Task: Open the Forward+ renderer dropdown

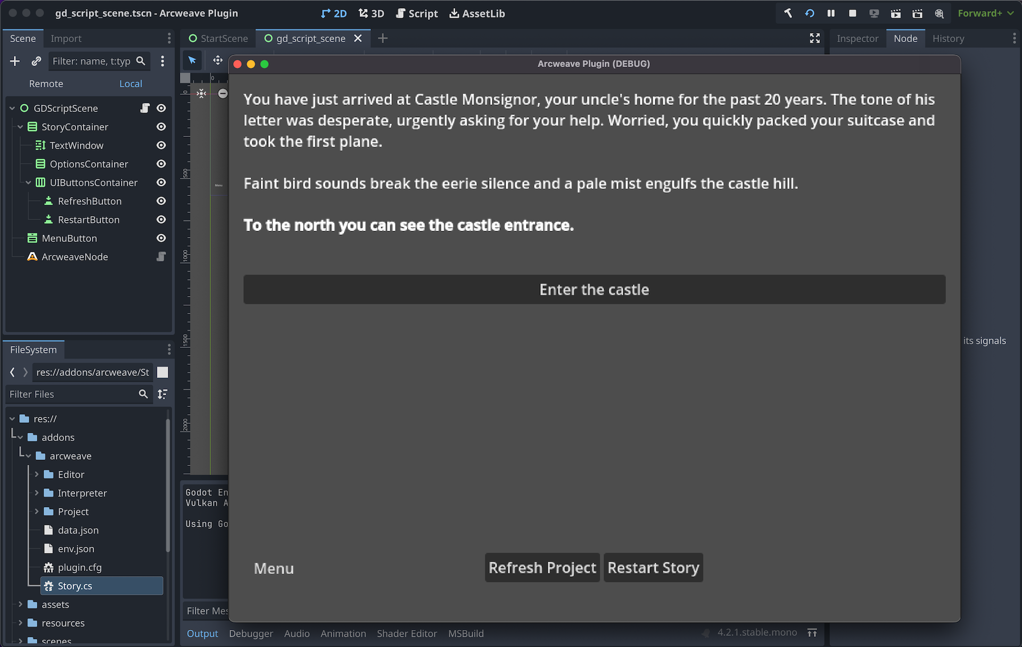Action: tap(985, 13)
